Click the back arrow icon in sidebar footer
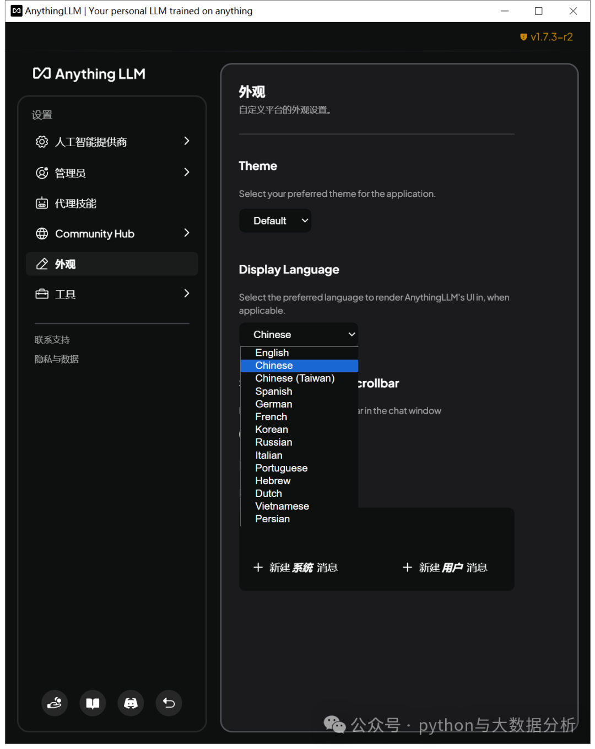The width and height of the screenshot is (595, 749). [169, 703]
